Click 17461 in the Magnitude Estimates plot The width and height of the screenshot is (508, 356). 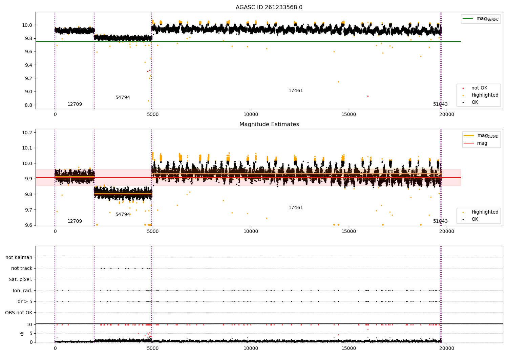coord(296,208)
